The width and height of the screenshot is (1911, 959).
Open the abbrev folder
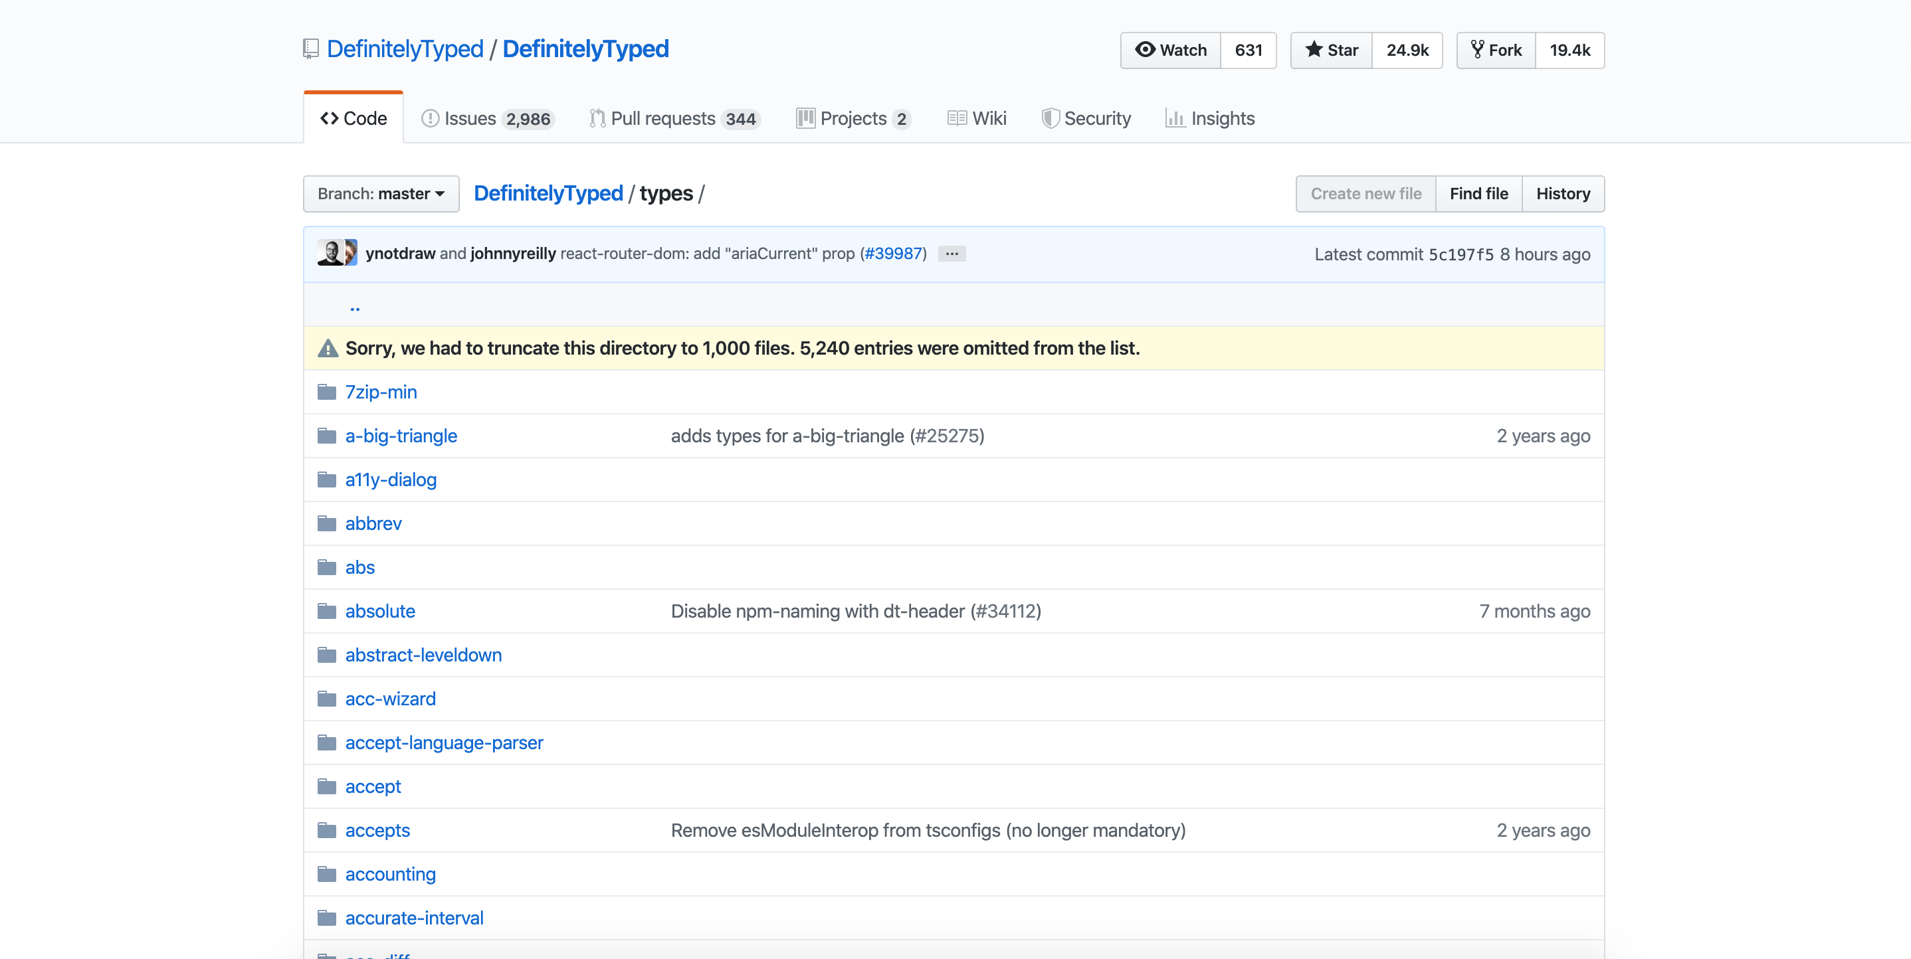tap(373, 523)
